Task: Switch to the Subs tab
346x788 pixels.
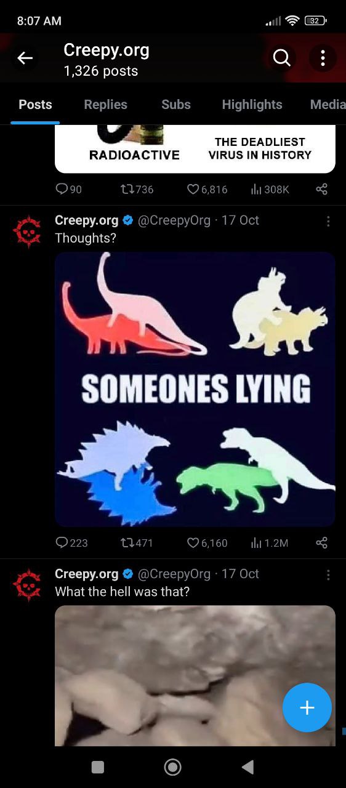Action: click(176, 105)
